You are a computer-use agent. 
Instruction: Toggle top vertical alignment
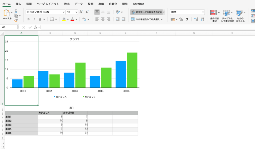point(97,12)
